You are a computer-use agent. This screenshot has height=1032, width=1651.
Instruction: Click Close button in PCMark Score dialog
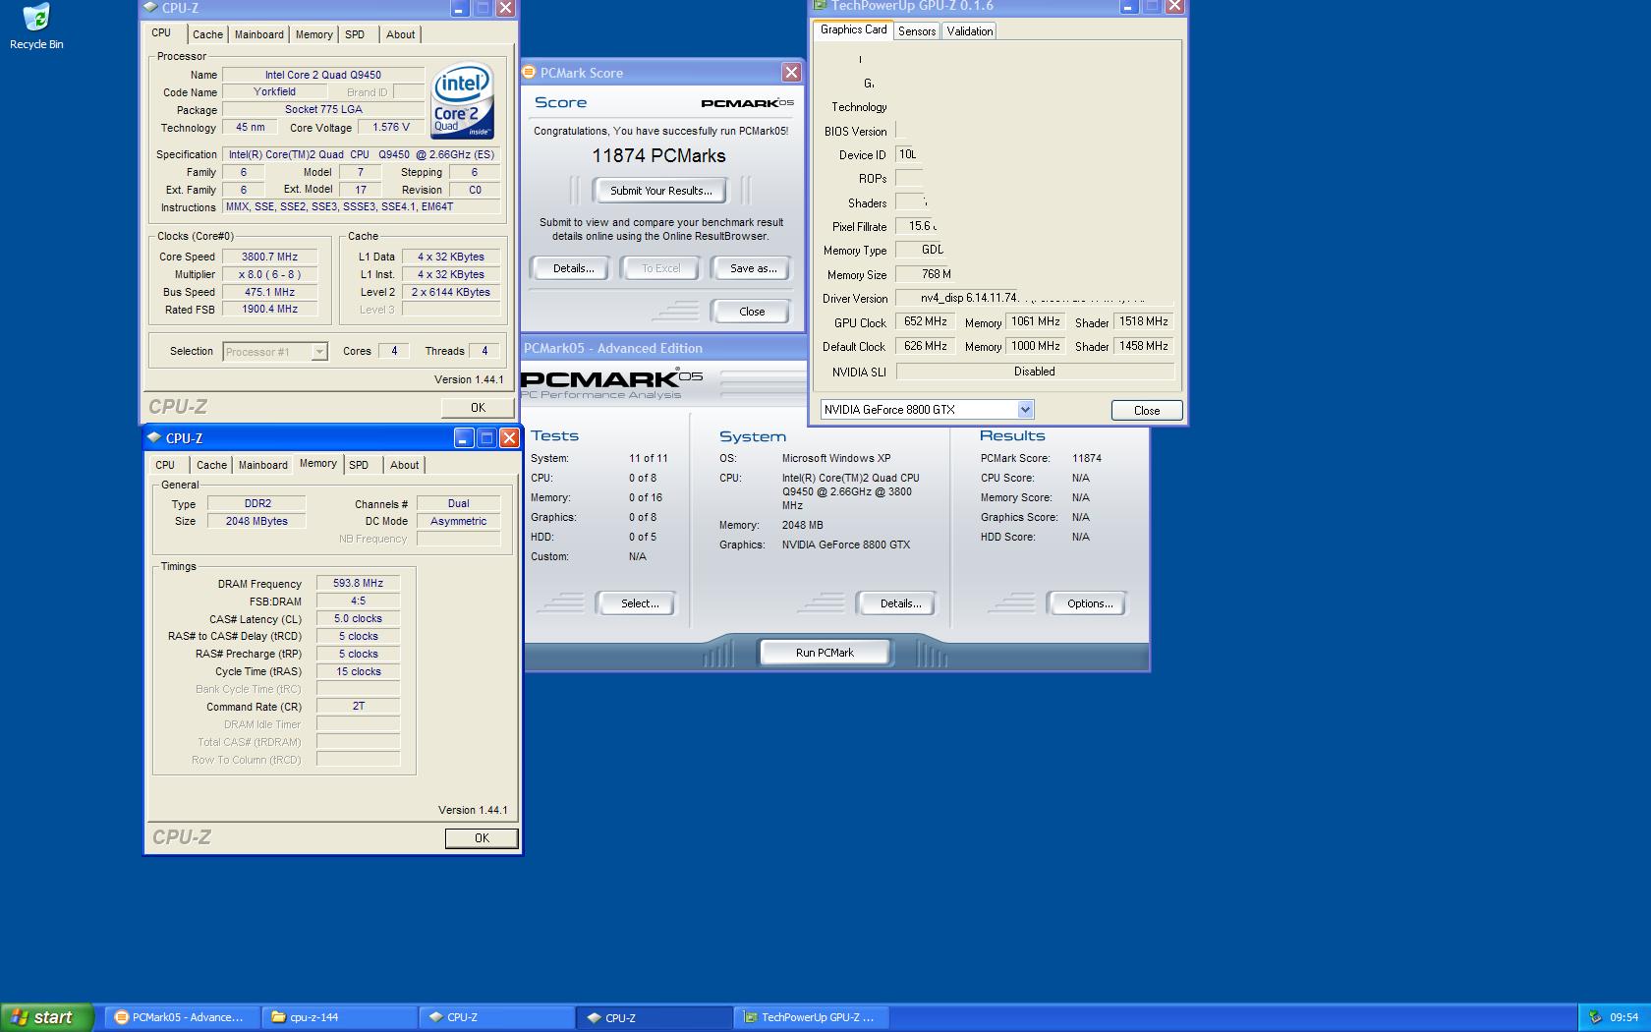pyautogui.click(x=752, y=312)
